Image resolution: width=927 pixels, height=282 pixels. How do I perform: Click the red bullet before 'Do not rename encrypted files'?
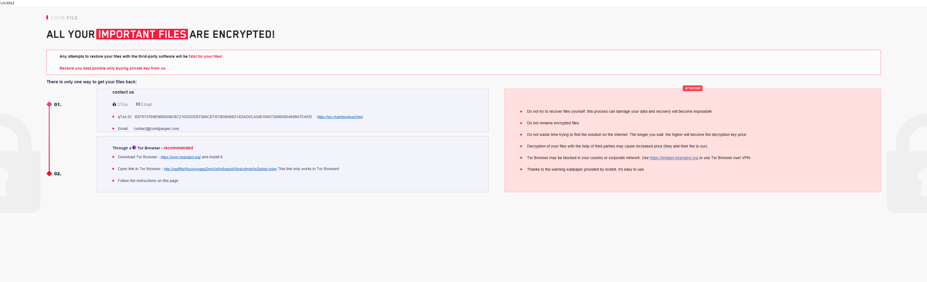coord(521,123)
